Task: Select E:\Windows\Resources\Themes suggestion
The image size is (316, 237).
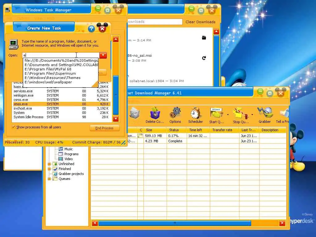Action: [x=61, y=78]
